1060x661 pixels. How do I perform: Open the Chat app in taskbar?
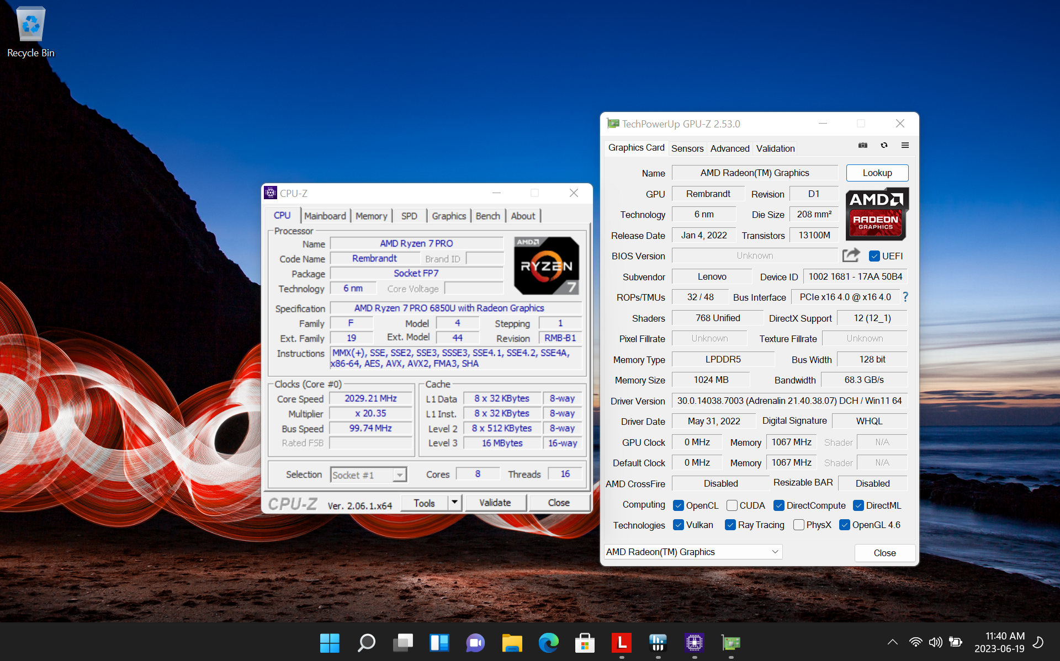(x=475, y=642)
